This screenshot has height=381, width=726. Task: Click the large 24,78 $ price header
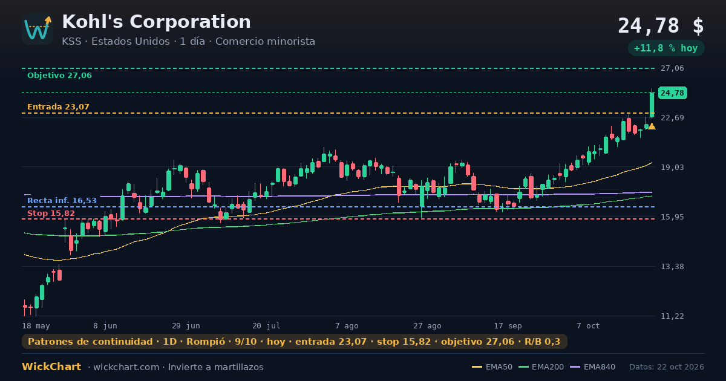point(661,26)
